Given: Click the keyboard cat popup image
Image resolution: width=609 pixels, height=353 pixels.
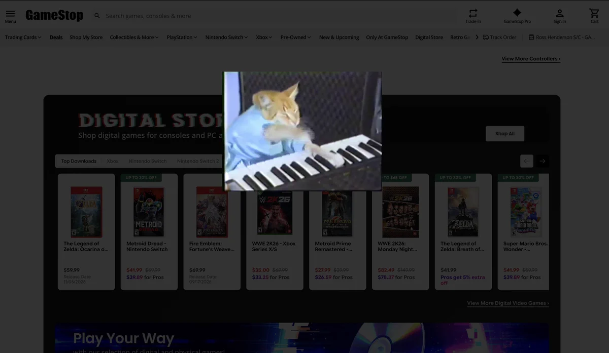Looking at the screenshot, I should [x=303, y=131].
